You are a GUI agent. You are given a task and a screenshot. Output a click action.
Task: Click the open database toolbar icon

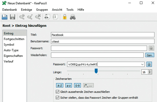tap(5, 17)
